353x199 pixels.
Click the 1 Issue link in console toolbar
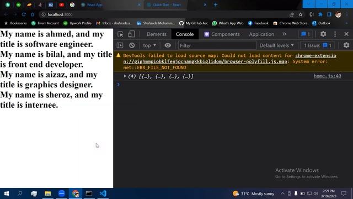(x=318, y=45)
